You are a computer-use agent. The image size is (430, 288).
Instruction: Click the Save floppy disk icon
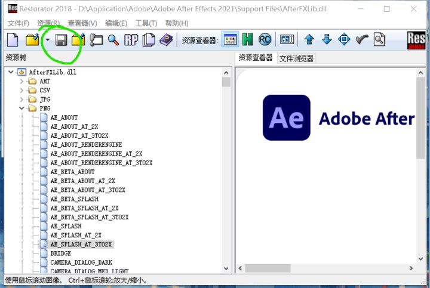61,40
